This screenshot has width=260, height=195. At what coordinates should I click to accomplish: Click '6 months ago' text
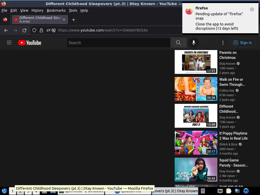click(x=229, y=181)
